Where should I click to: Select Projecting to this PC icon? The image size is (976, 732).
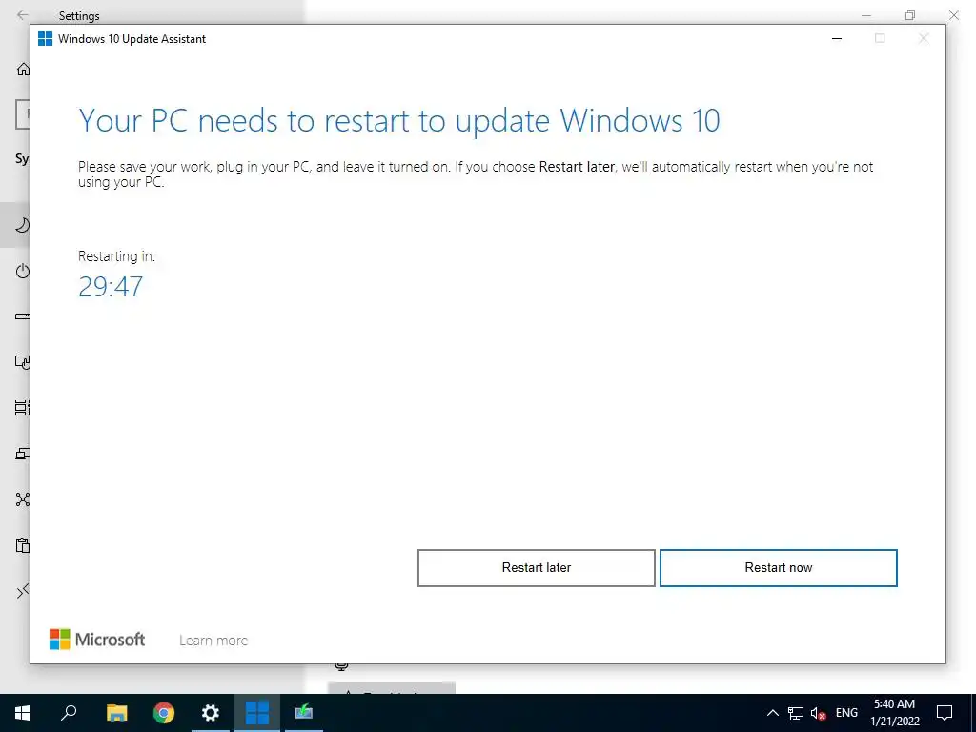[x=23, y=454]
